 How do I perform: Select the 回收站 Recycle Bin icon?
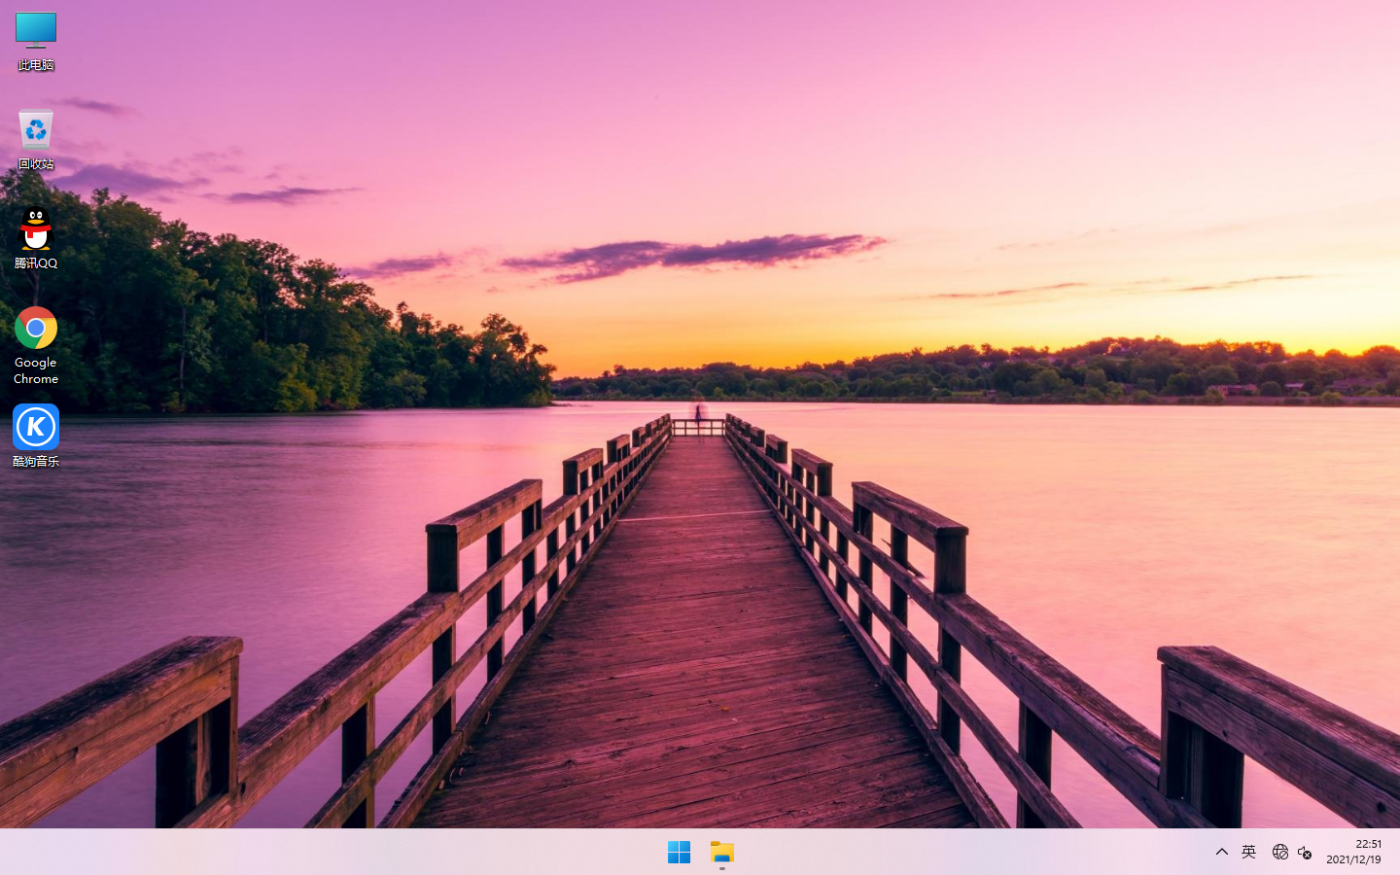click(36, 130)
